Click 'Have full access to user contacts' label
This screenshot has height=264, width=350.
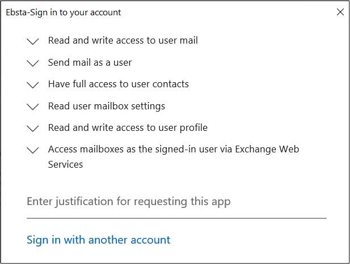tap(118, 84)
